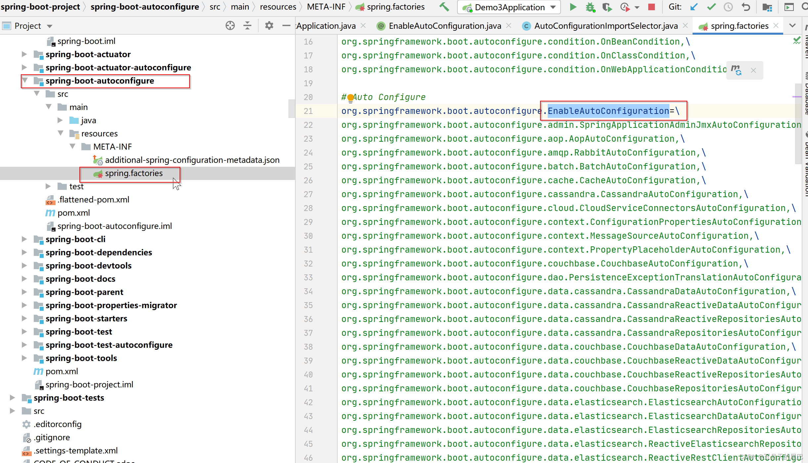The image size is (808, 463).
Task: Click main breadcrumb item
Action: (x=240, y=7)
